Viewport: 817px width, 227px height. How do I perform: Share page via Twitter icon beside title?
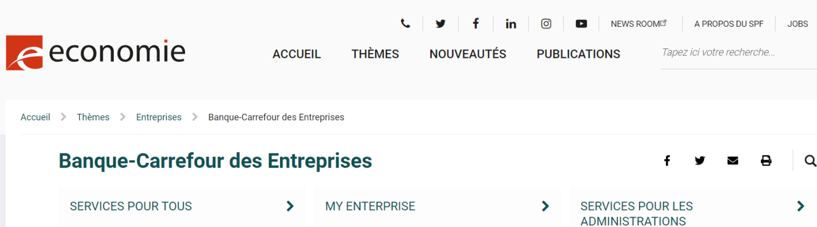pyautogui.click(x=700, y=160)
